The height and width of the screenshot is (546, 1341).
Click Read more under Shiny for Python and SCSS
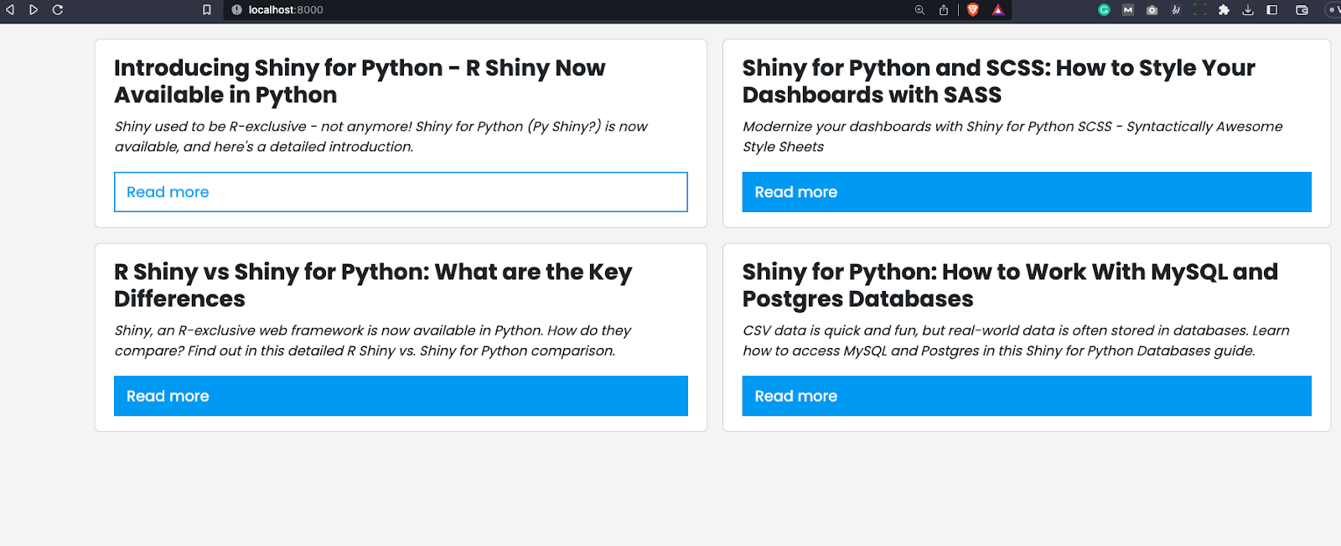[x=1027, y=192]
